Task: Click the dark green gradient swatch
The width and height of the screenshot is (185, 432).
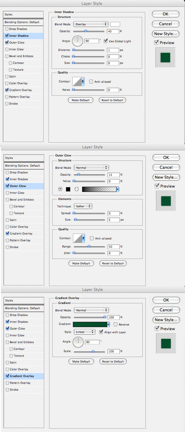Action: coord(90,324)
